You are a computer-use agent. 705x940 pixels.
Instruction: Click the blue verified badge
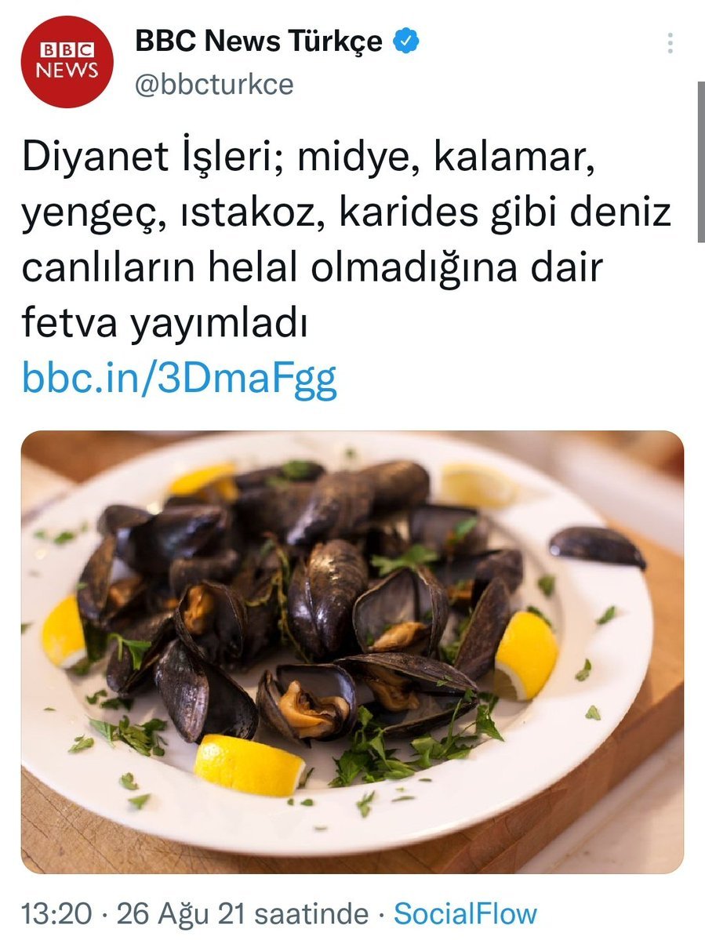406,41
